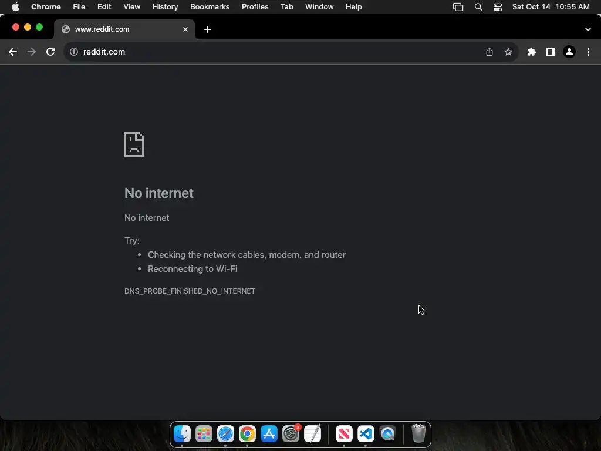Screen dimensions: 601x451
Task: Select the www.reddit.com tab
Action: click(124, 29)
